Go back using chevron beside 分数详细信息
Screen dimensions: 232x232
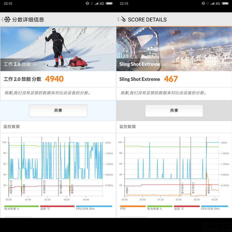2,19
